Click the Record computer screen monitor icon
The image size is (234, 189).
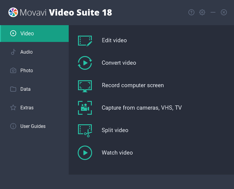[85, 86]
